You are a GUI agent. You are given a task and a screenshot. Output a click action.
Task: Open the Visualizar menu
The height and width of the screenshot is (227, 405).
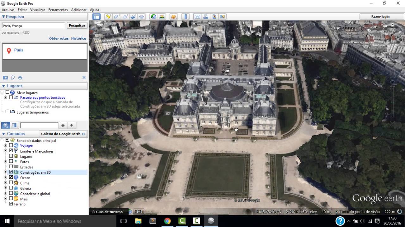pos(37,10)
